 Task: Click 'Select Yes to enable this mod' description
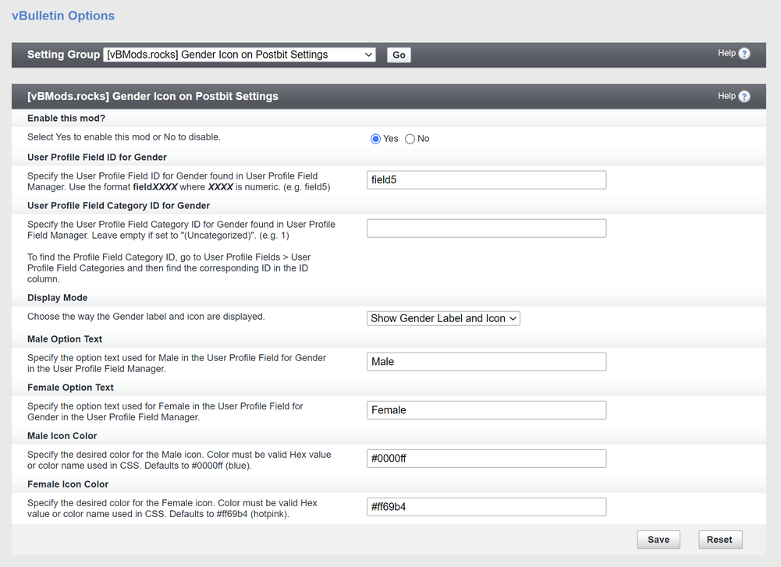tap(124, 137)
